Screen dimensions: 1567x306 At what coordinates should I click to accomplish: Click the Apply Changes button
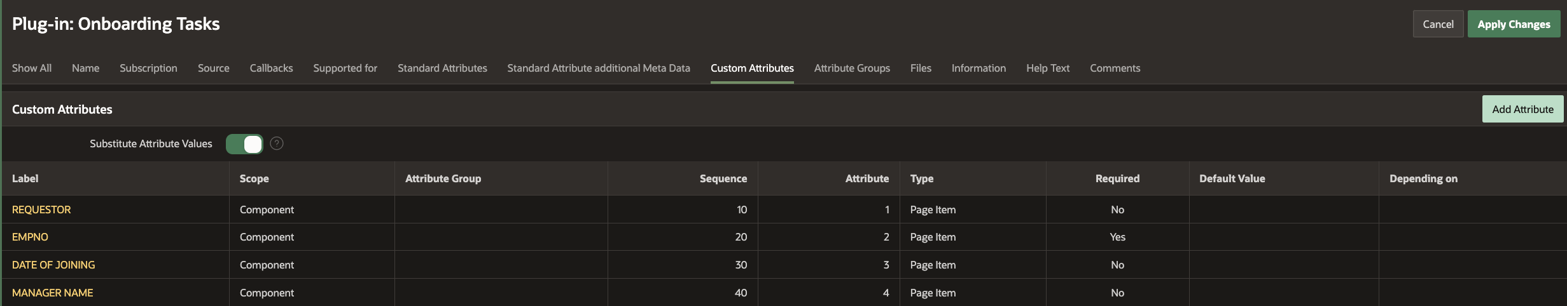tap(1514, 24)
